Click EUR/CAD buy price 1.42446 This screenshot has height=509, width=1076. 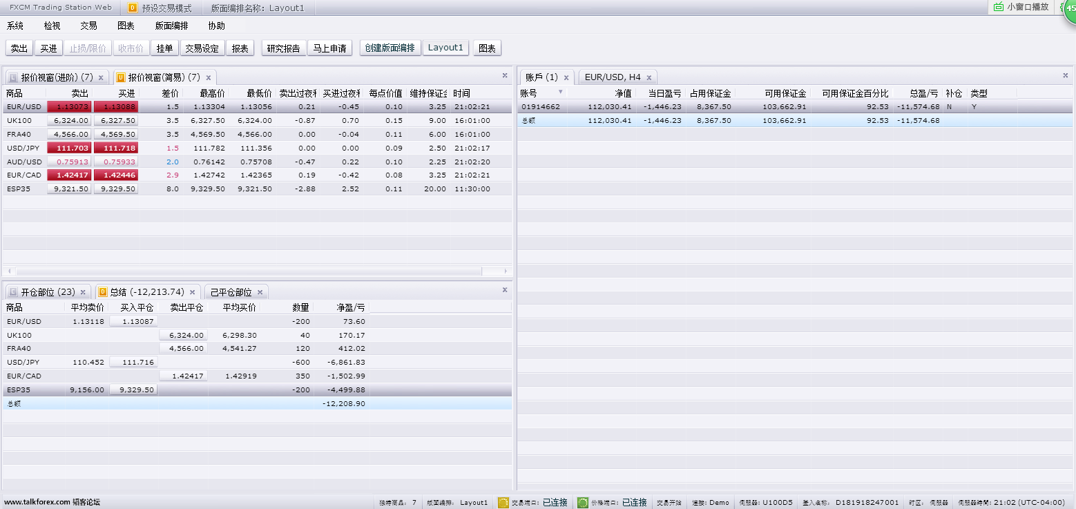(x=116, y=175)
